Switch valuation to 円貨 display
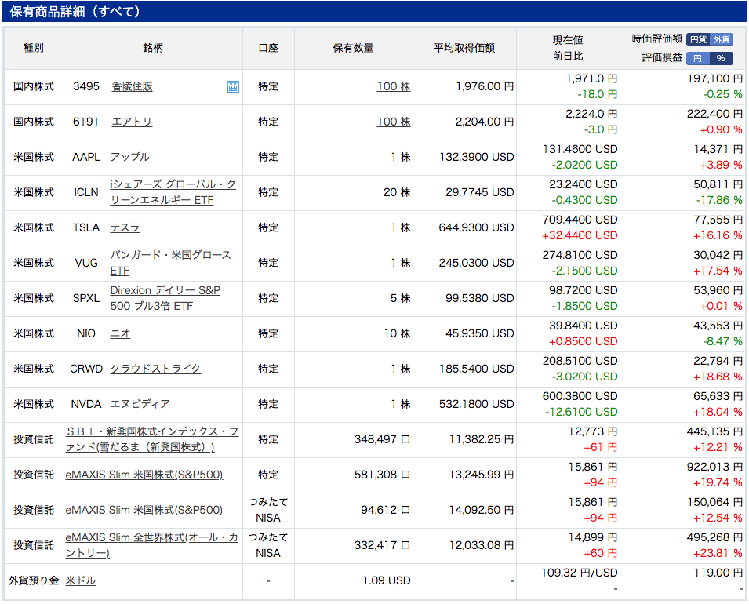The width and height of the screenshot is (749, 604). coord(698,40)
